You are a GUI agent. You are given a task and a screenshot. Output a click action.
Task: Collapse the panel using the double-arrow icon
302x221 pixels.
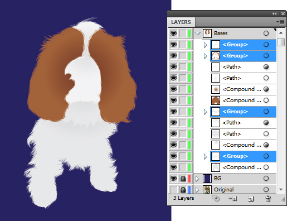[x=275, y=14]
